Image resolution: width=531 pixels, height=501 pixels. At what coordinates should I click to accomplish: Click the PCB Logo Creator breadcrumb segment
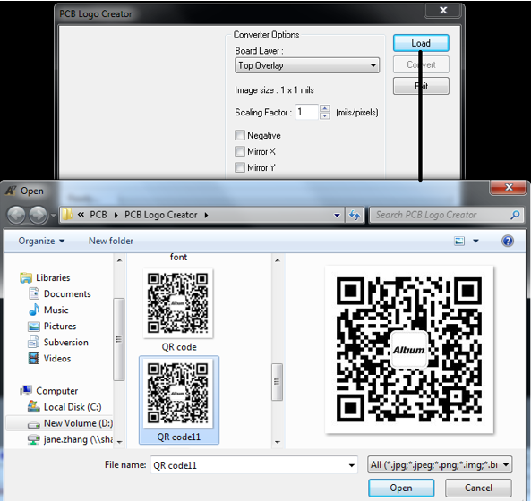160,215
